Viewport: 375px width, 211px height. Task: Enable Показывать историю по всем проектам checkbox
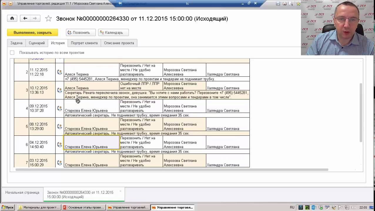(12, 53)
